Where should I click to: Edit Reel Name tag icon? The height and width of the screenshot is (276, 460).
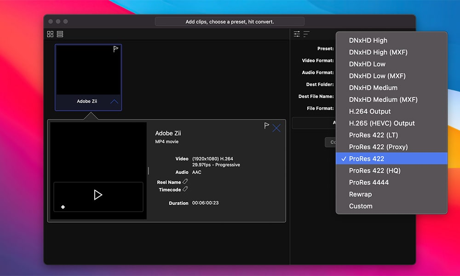(x=185, y=182)
